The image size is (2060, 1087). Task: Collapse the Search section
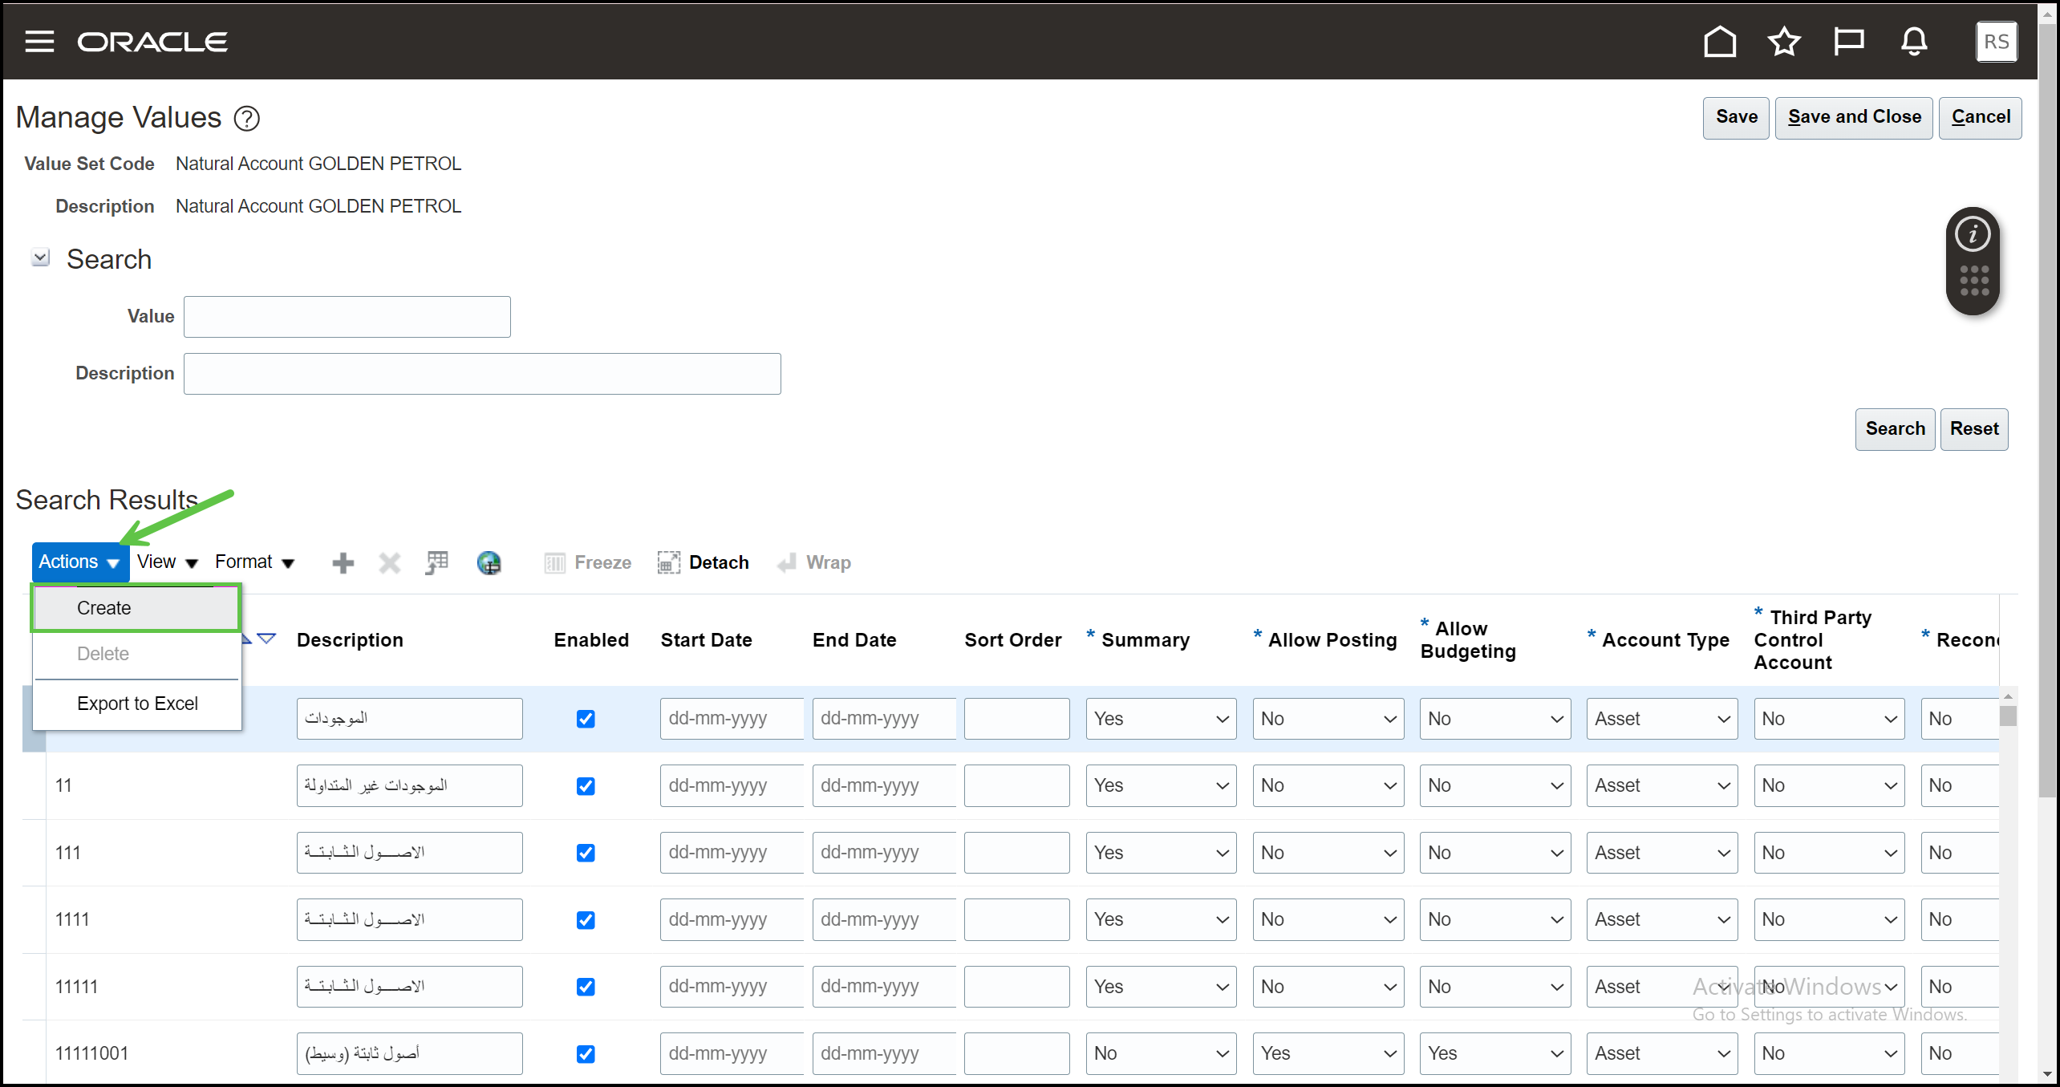(x=40, y=258)
